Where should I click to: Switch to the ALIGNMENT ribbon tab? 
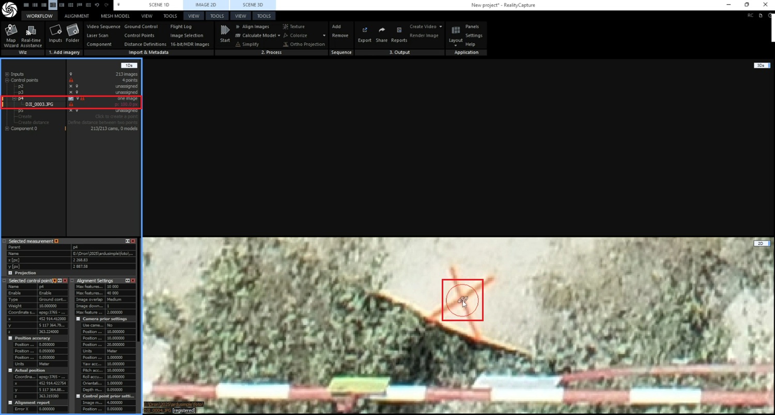pos(76,16)
